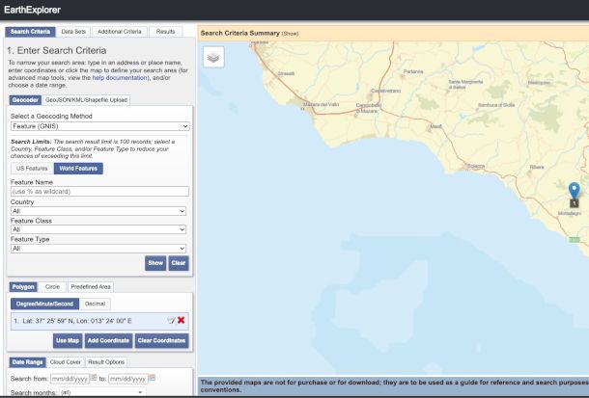Click the Menfi label on the map
The width and height of the screenshot is (589, 398).
[436, 126]
